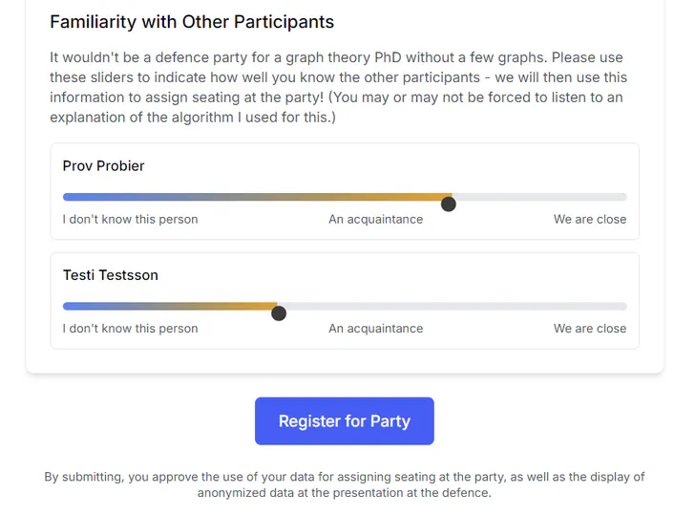
Task: Click the Prov Probier name label
Action: click(x=104, y=166)
